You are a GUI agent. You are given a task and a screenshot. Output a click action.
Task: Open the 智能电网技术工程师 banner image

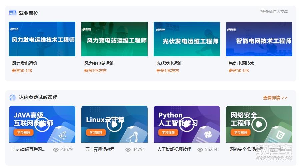coord(259,39)
